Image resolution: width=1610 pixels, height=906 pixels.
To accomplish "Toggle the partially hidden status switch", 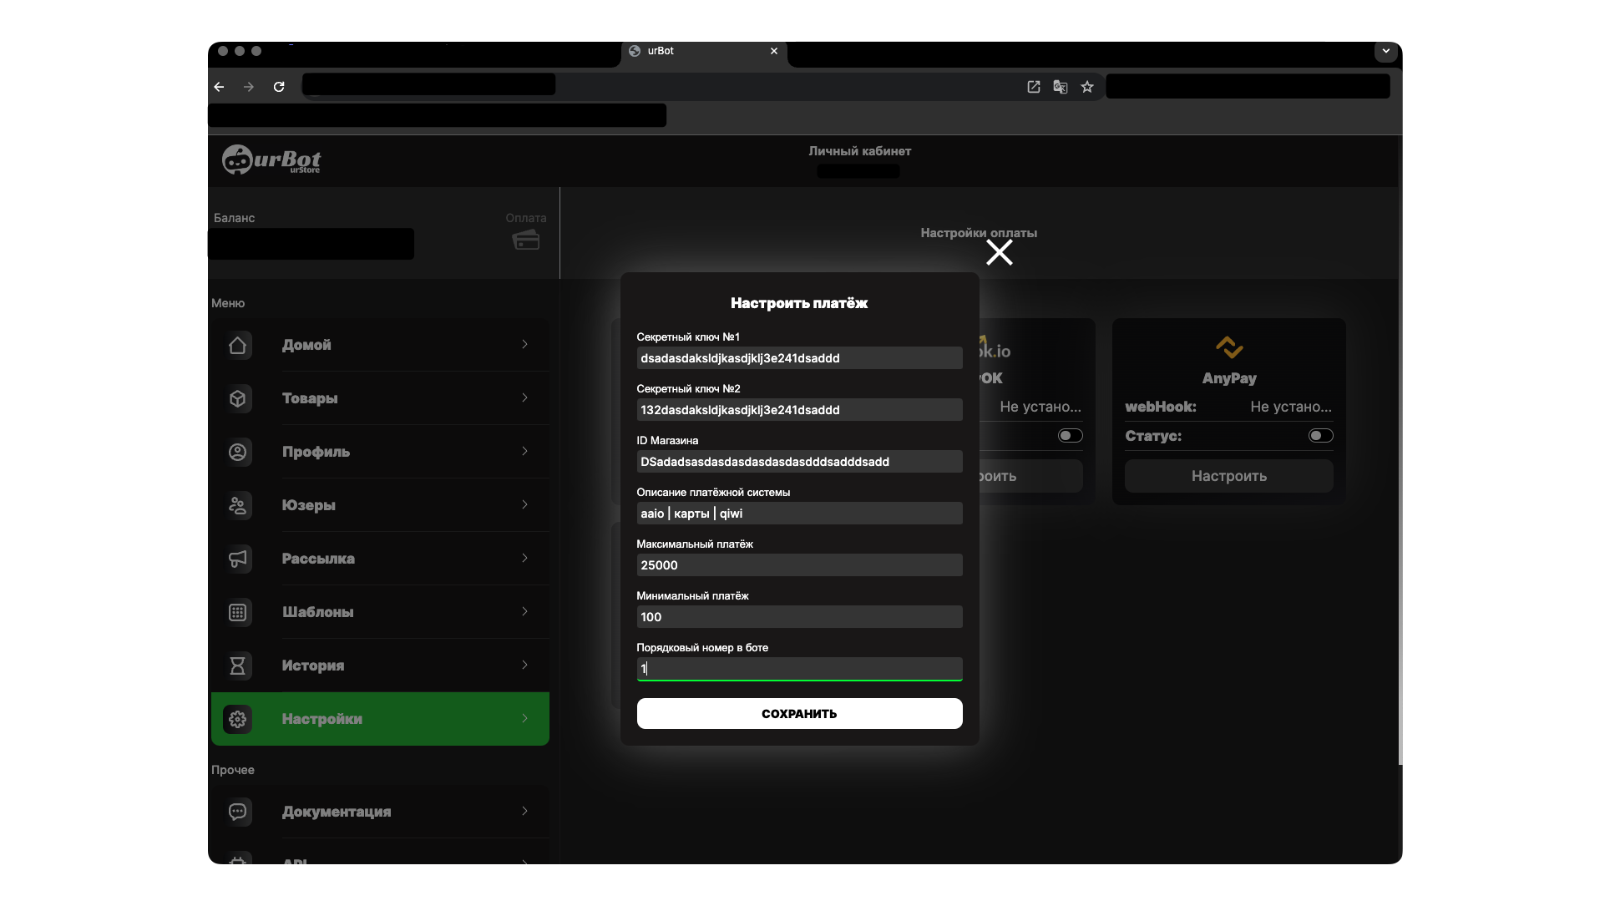I will coord(1070,436).
